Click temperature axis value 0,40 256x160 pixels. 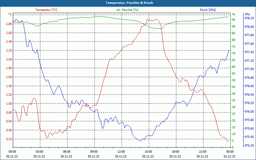(x=9, y=130)
